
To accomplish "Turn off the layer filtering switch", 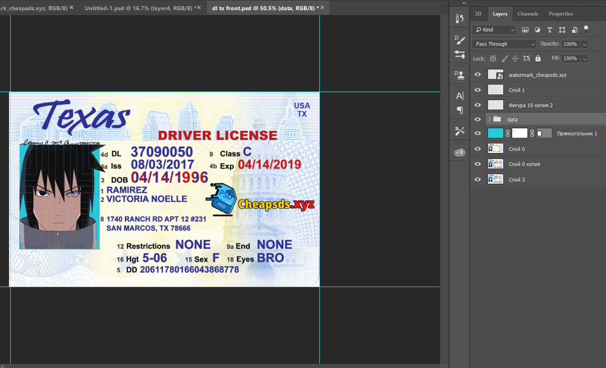I will (586, 29).
